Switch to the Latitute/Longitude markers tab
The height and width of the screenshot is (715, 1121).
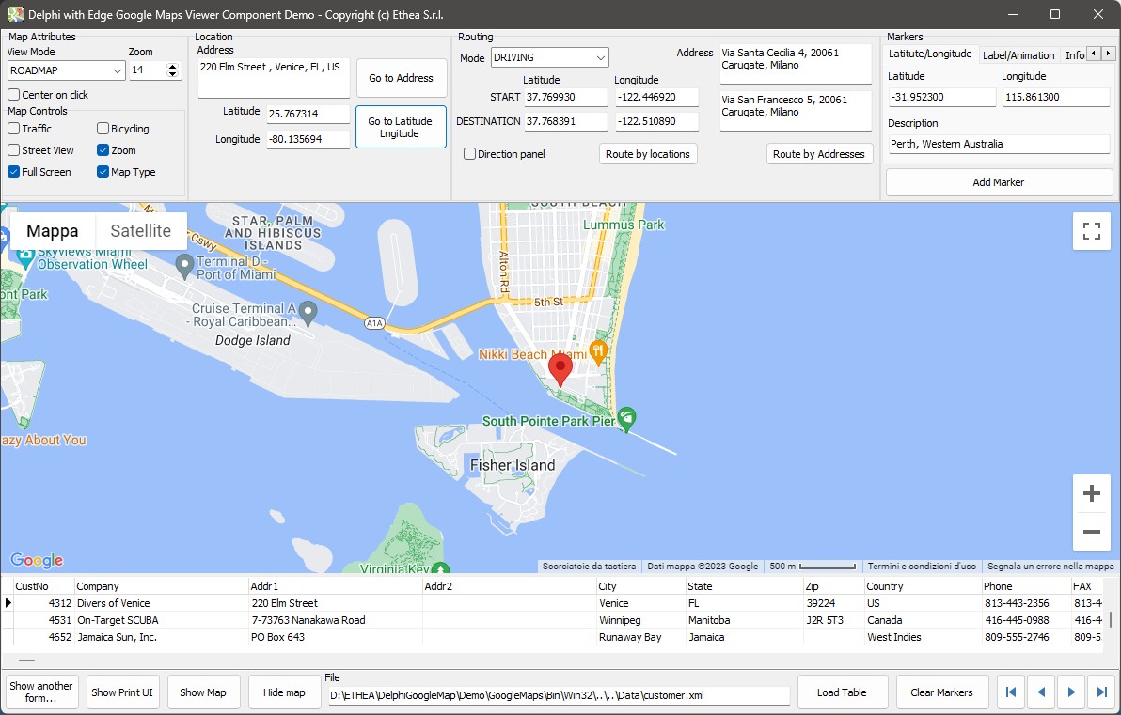click(x=929, y=54)
